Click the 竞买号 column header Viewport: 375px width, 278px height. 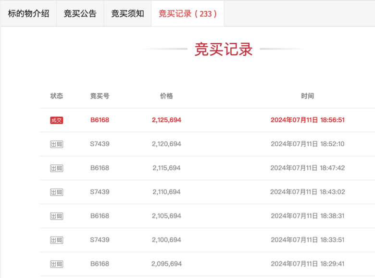pos(100,96)
